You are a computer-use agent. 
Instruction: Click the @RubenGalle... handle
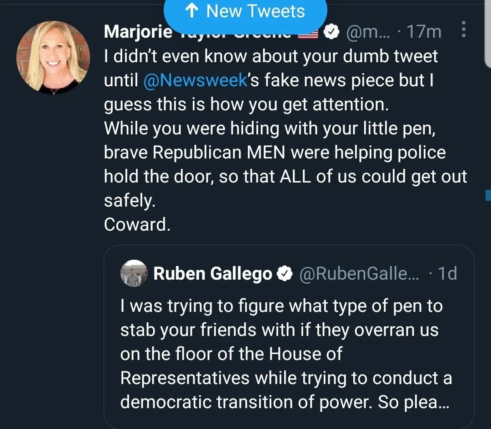coord(359,274)
